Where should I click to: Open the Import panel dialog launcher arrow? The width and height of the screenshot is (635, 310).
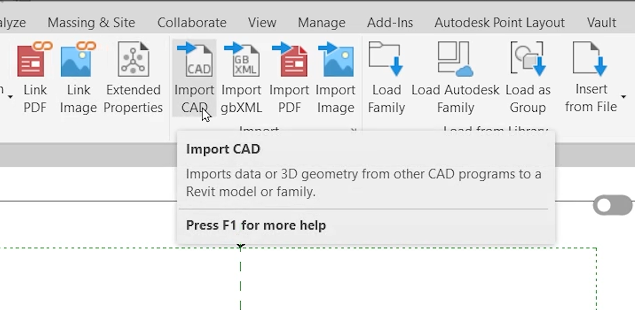[354, 130]
